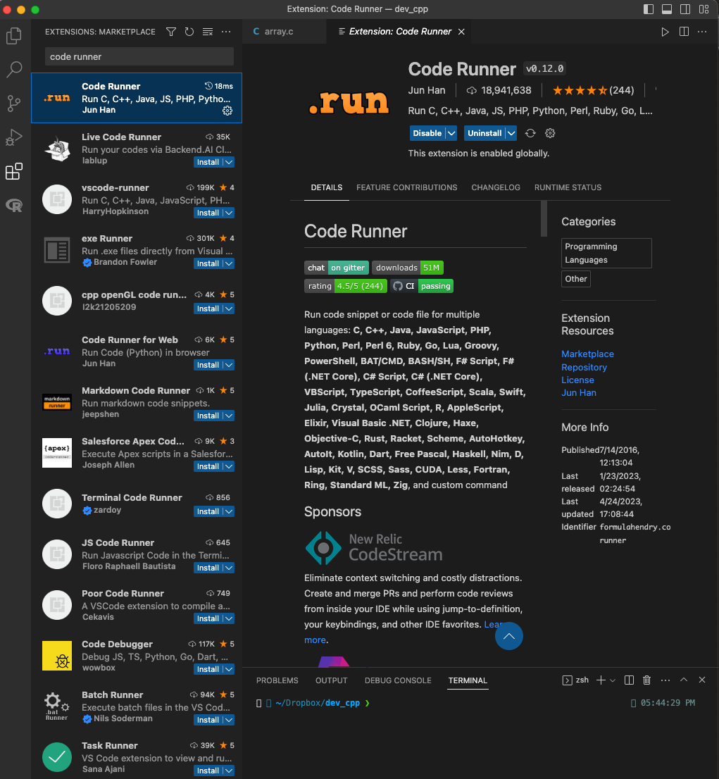Select the zsh terminal label
This screenshot has height=779, width=719.
(x=575, y=680)
